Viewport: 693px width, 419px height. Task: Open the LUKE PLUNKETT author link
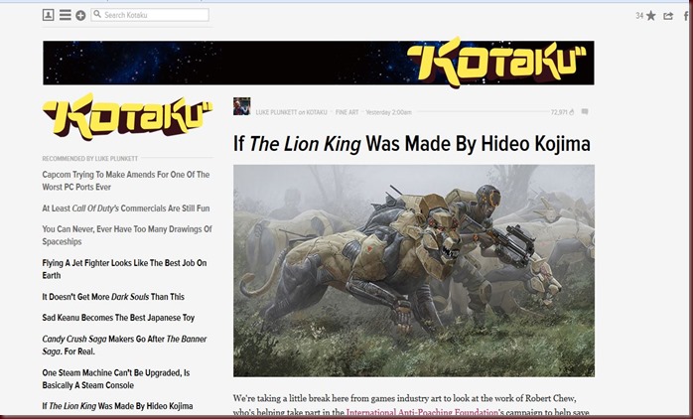(276, 112)
